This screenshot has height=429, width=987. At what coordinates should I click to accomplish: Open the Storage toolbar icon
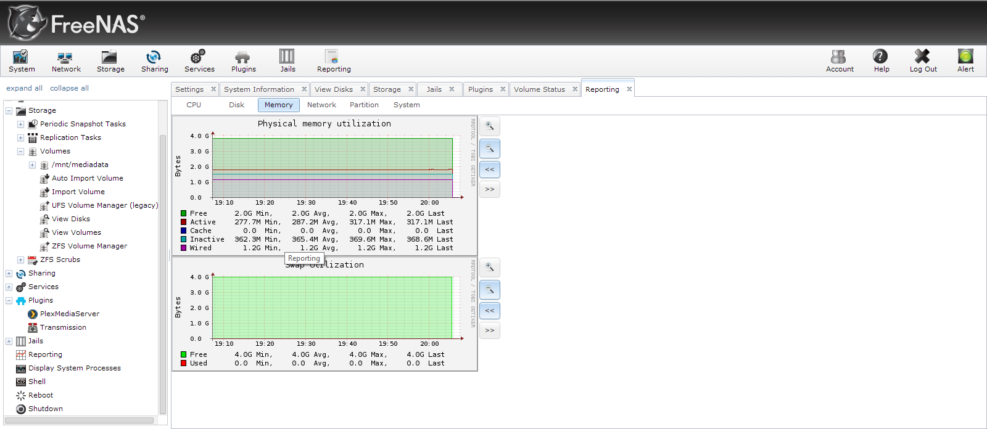110,61
